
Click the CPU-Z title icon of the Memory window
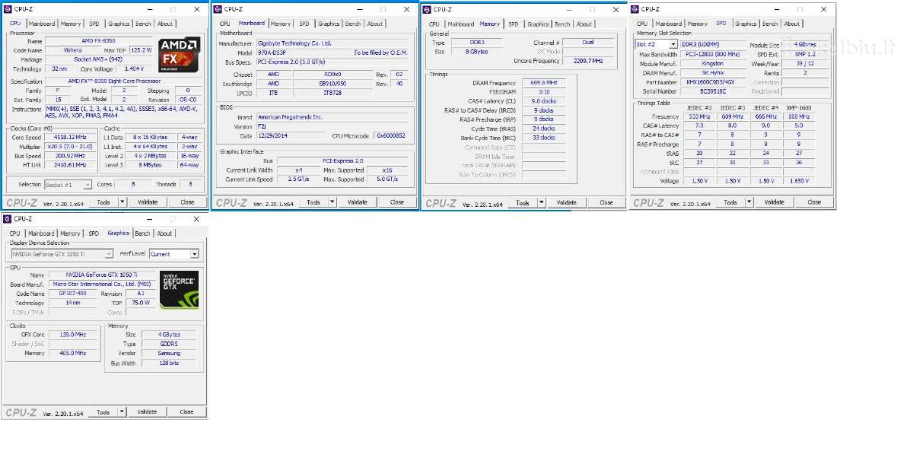pos(428,9)
